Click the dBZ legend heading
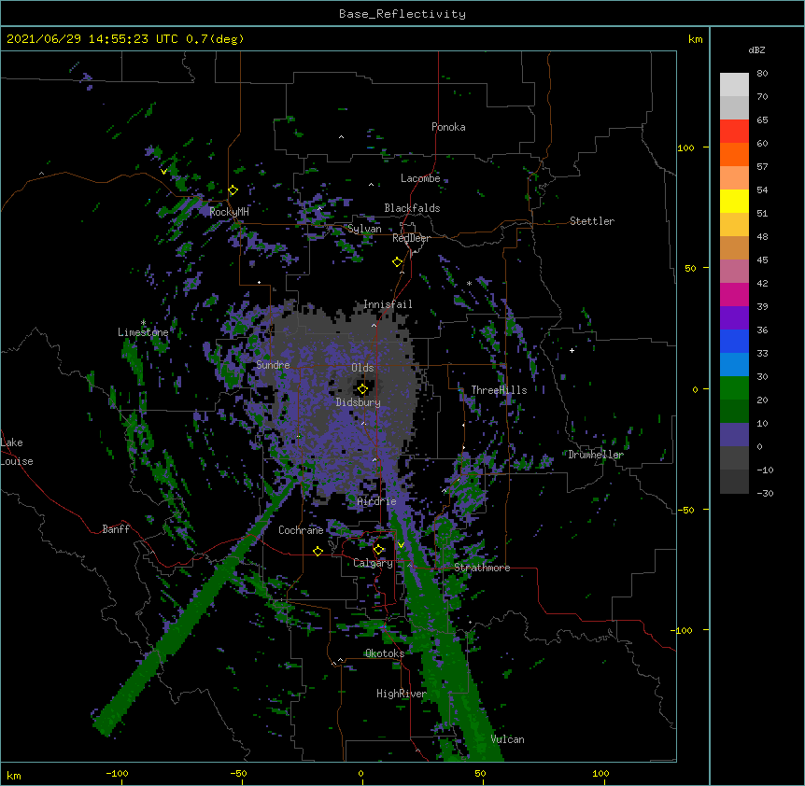The width and height of the screenshot is (805, 786). point(756,49)
